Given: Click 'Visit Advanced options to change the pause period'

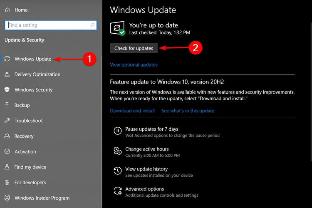Looking at the screenshot, I should pos(173,135).
